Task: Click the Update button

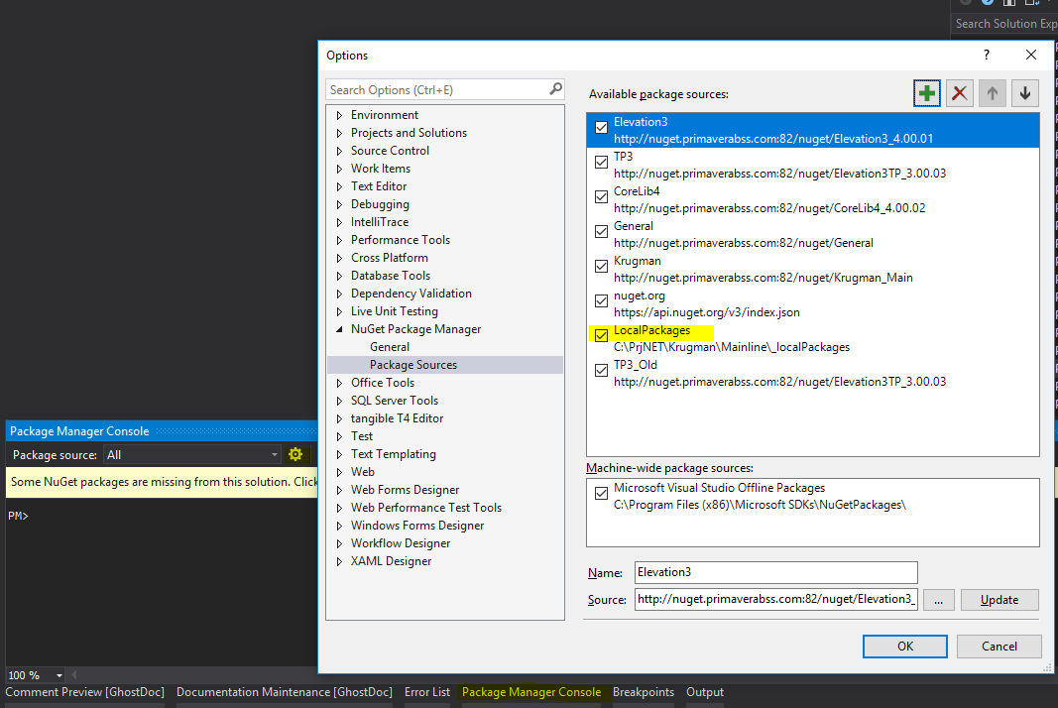Action: pos(999,600)
